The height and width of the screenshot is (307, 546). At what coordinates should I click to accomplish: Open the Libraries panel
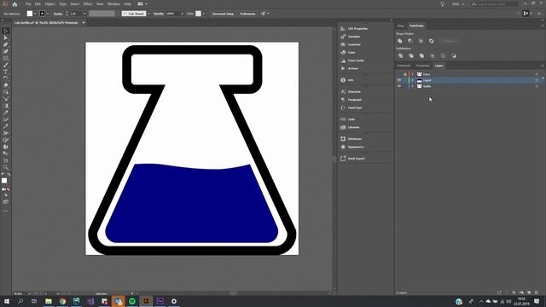350,127
